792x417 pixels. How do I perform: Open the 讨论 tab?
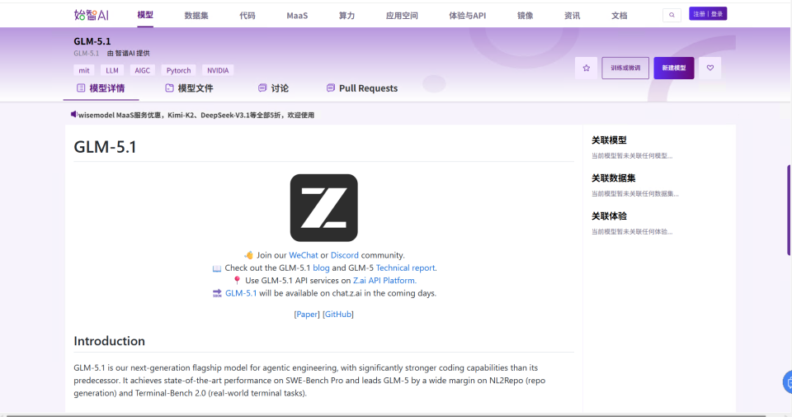coord(274,88)
